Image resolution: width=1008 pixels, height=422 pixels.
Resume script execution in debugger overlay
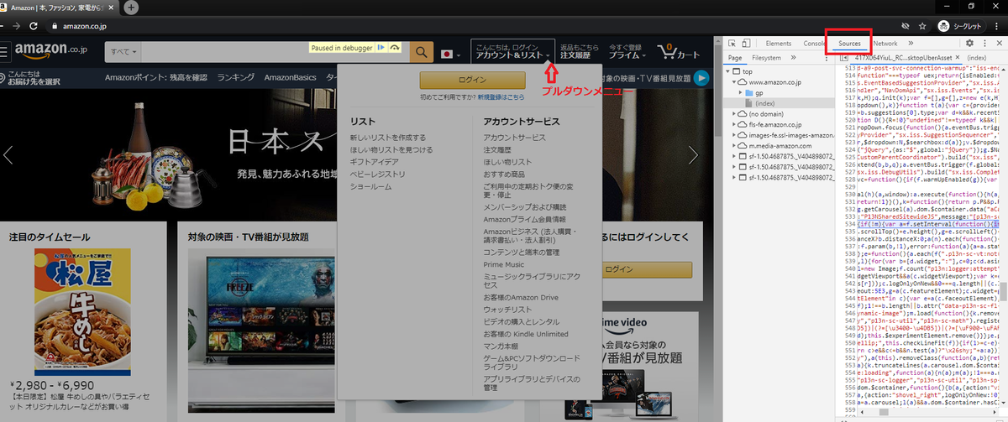[x=381, y=48]
